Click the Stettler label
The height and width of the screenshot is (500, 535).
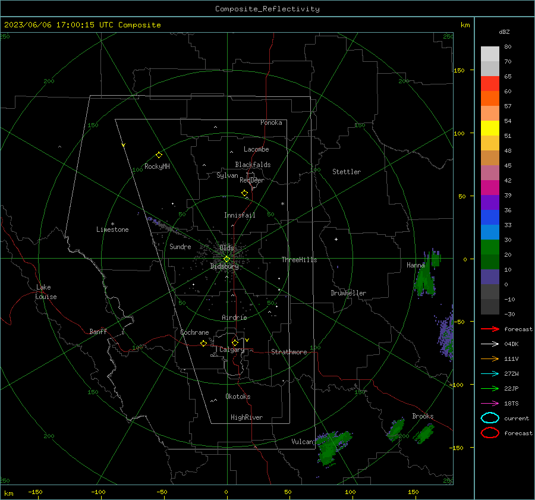pyautogui.click(x=347, y=172)
